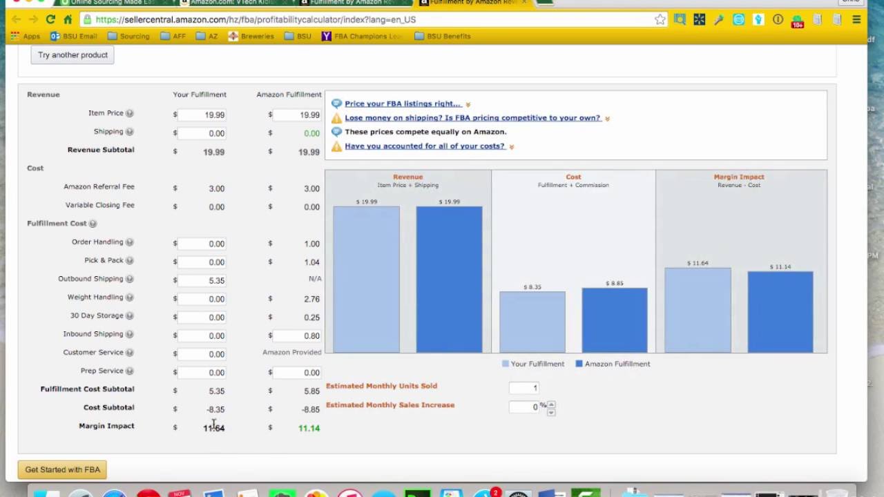Click the warning icon beside Have you accounted for costs
884x497 pixels.
coord(336,146)
